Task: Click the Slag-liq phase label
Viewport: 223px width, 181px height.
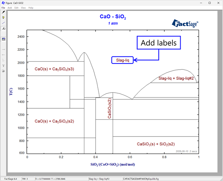Action: [x=122, y=60]
